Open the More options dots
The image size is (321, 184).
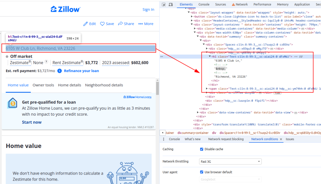point(140,24)
